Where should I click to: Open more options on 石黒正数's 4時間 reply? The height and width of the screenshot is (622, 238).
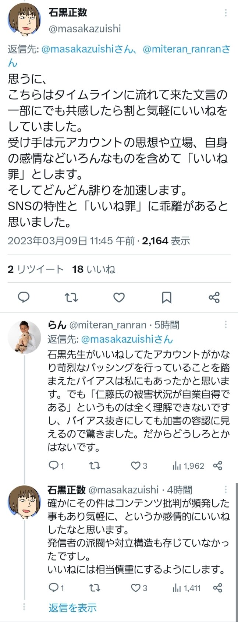225,490
